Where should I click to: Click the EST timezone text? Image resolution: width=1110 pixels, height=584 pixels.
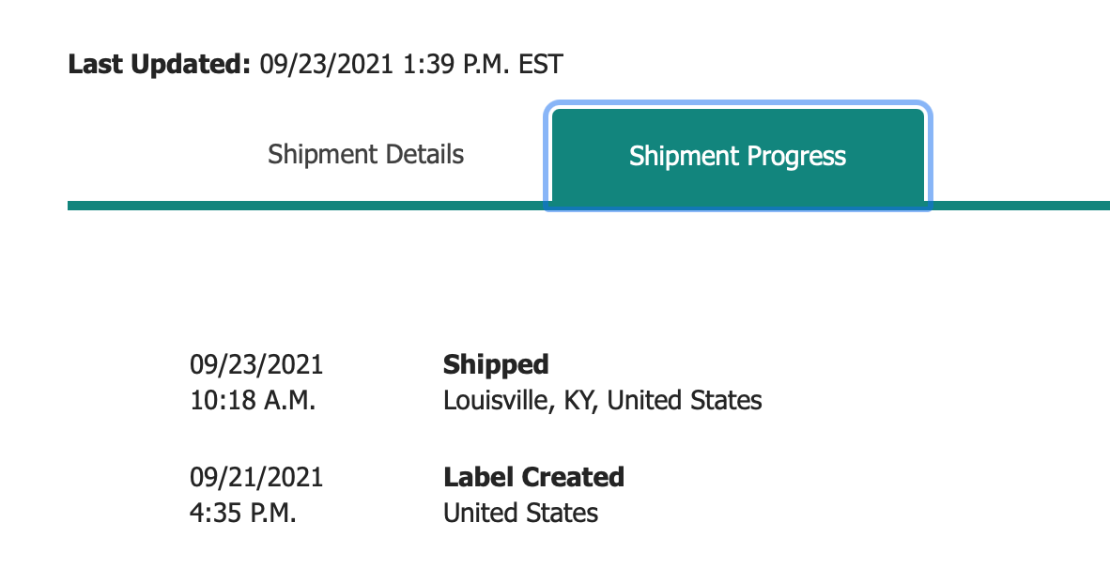[x=541, y=65]
